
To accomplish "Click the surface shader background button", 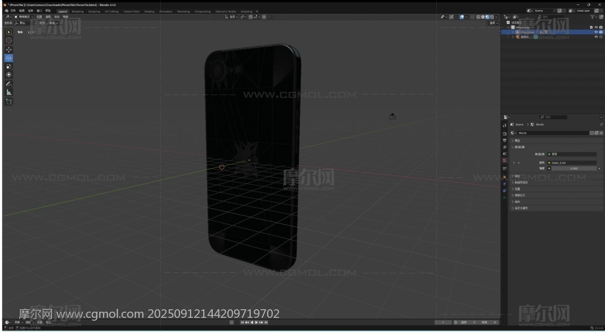I will coord(572,154).
